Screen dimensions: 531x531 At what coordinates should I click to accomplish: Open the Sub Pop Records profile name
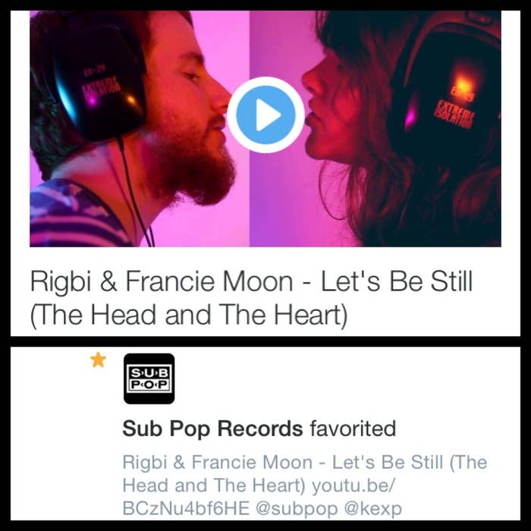(x=212, y=429)
